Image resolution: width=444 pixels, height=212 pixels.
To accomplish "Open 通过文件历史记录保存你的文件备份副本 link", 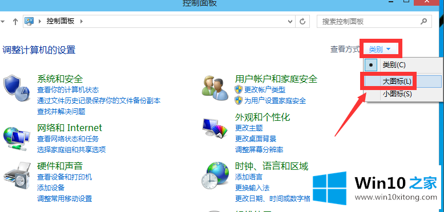I will pos(99,100).
